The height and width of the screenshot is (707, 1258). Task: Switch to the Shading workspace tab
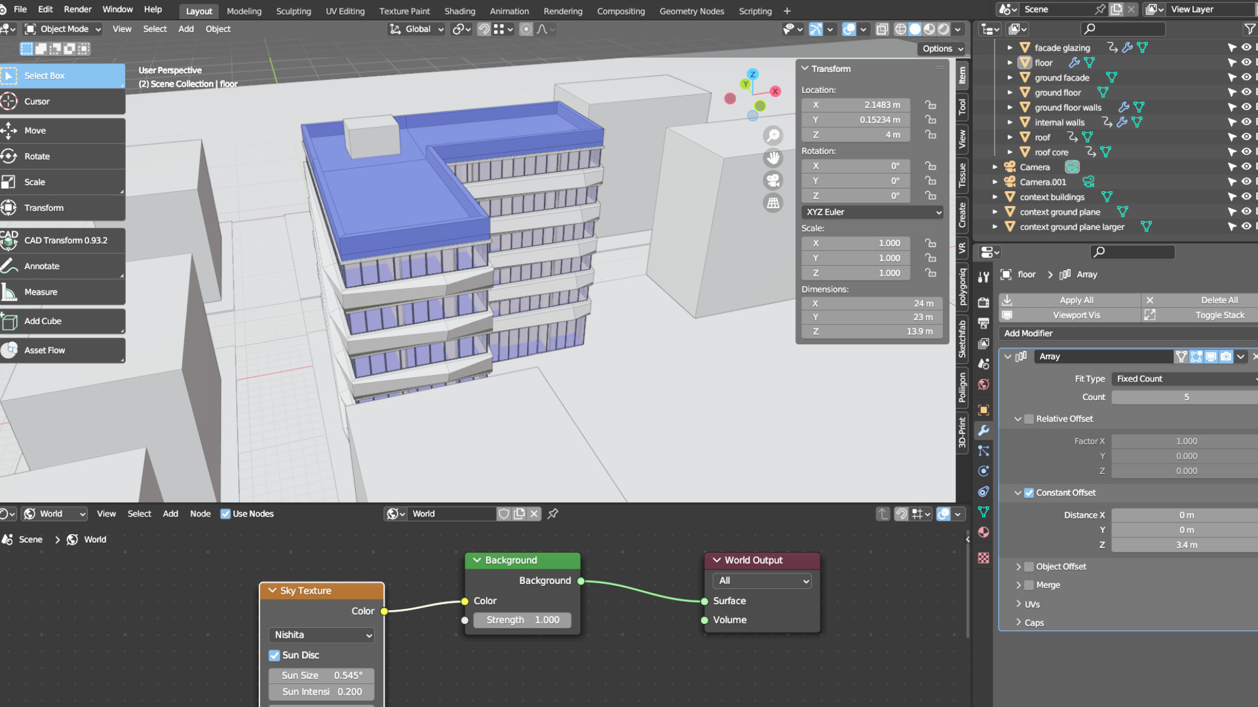pos(459,10)
